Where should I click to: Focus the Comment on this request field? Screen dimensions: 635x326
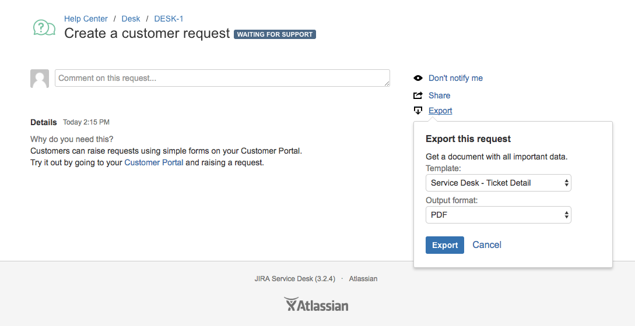click(222, 78)
